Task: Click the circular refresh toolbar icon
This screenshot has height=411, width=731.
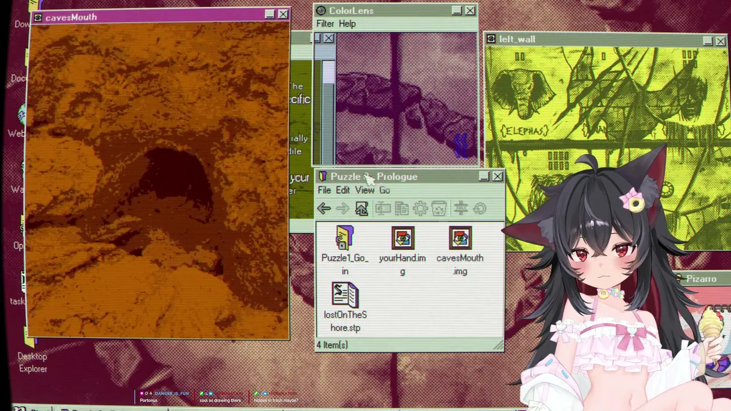Action: tap(480, 209)
